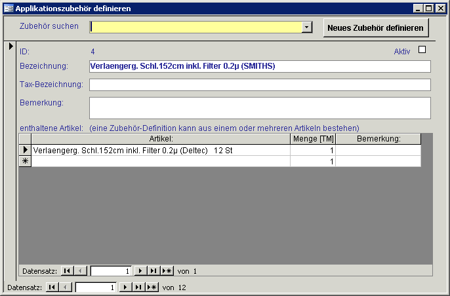This screenshot has width=450, height=296.
Task: Toggle the Aktiv checkbox
Action: [422, 50]
